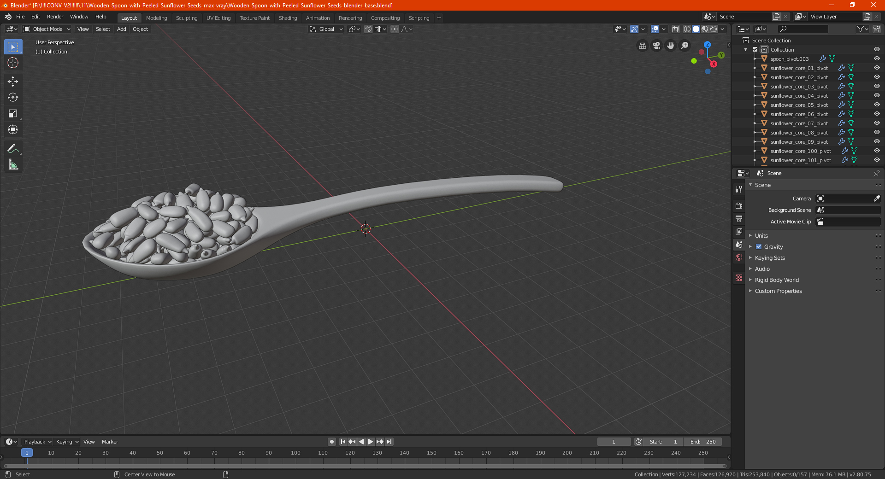This screenshot has width=885, height=479.
Task: Uncheck the Collection checkbox
Action: (x=755, y=50)
